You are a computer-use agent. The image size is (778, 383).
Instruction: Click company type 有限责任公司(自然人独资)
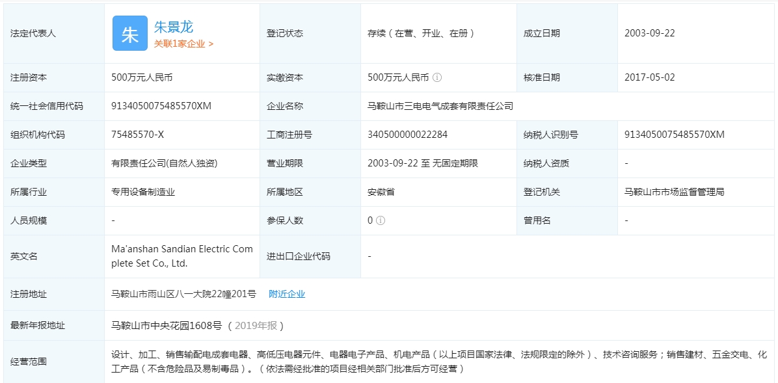tap(164, 163)
